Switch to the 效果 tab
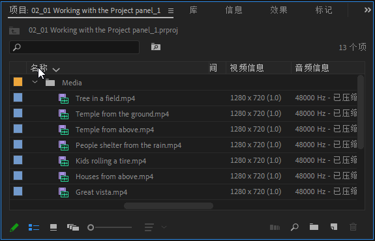Image resolution: width=375 pixels, height=241 pixels. point(278,10)
